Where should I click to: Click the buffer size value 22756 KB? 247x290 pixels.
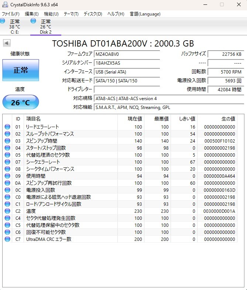point(226,54)
